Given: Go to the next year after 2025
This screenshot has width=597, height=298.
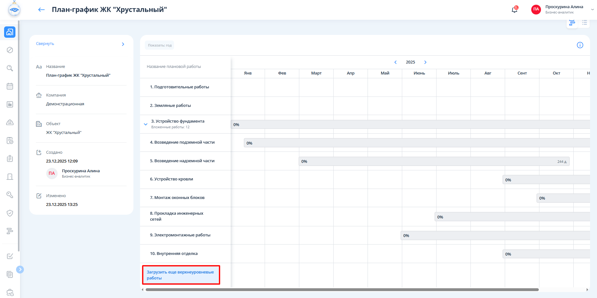Looking at the screenshot, I should (x=425, y=62).
